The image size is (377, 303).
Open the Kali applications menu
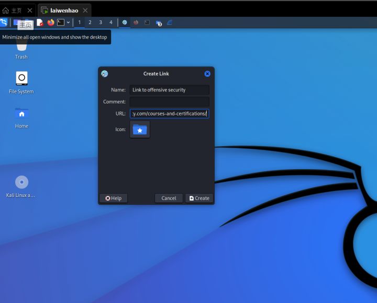[x=4, y=22]
